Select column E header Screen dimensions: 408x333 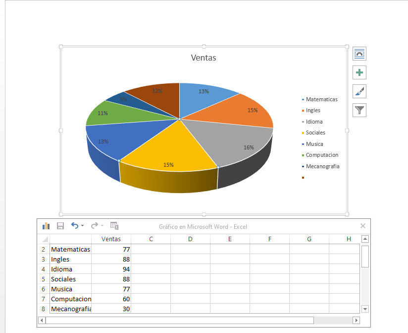[x=230, y=239]
